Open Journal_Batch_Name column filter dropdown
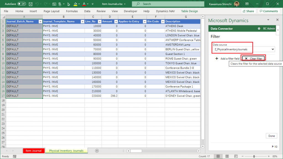283x159 pixels. tap(40, 22)
